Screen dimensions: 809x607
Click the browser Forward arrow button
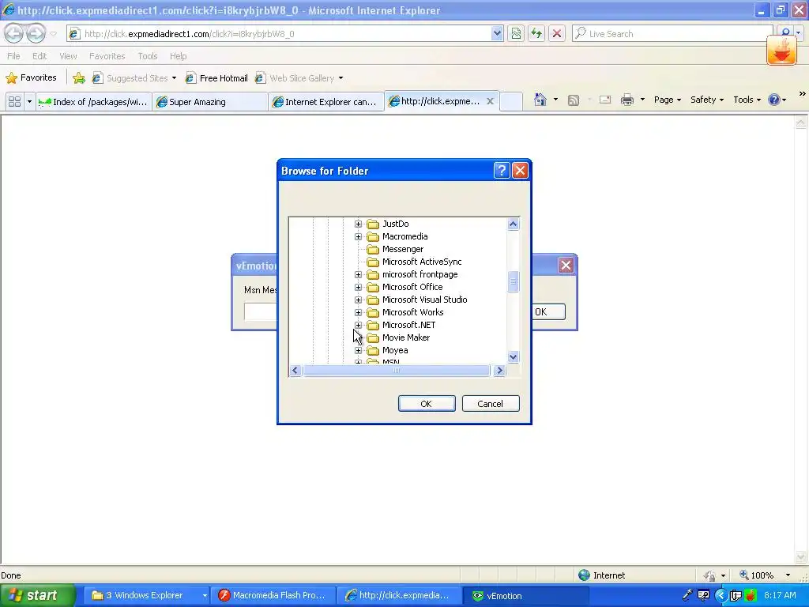[36, 33]
